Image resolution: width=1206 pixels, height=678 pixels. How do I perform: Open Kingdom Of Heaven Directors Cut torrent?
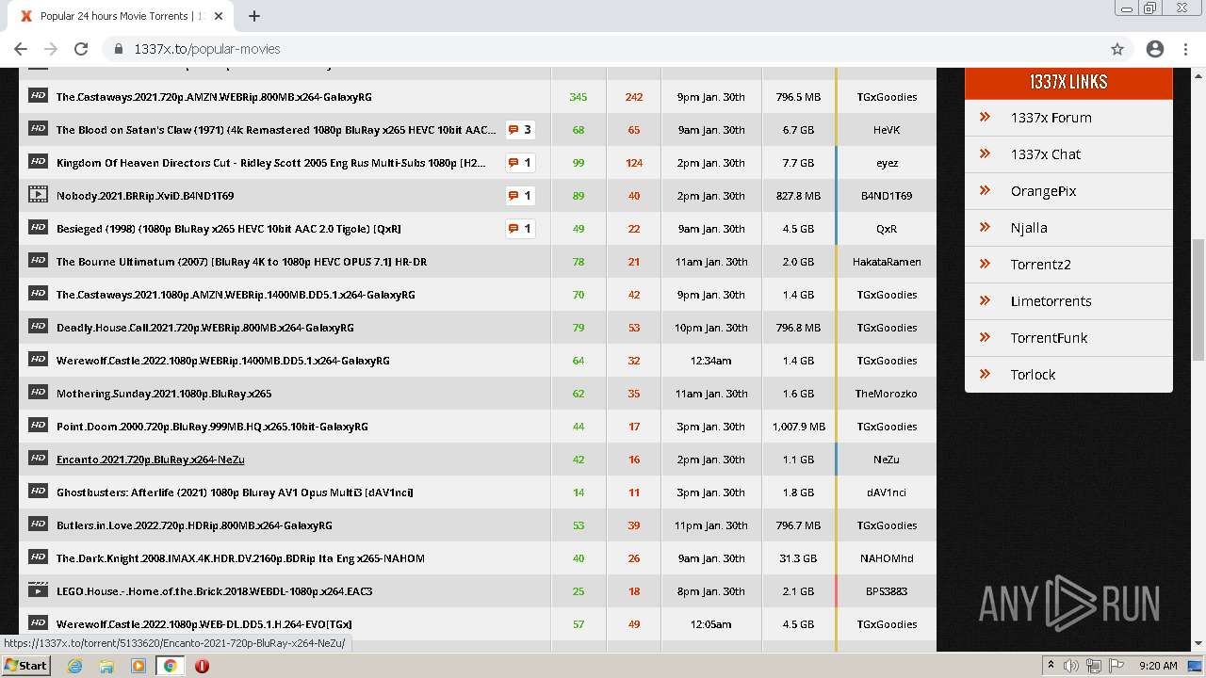pos(271,163)
